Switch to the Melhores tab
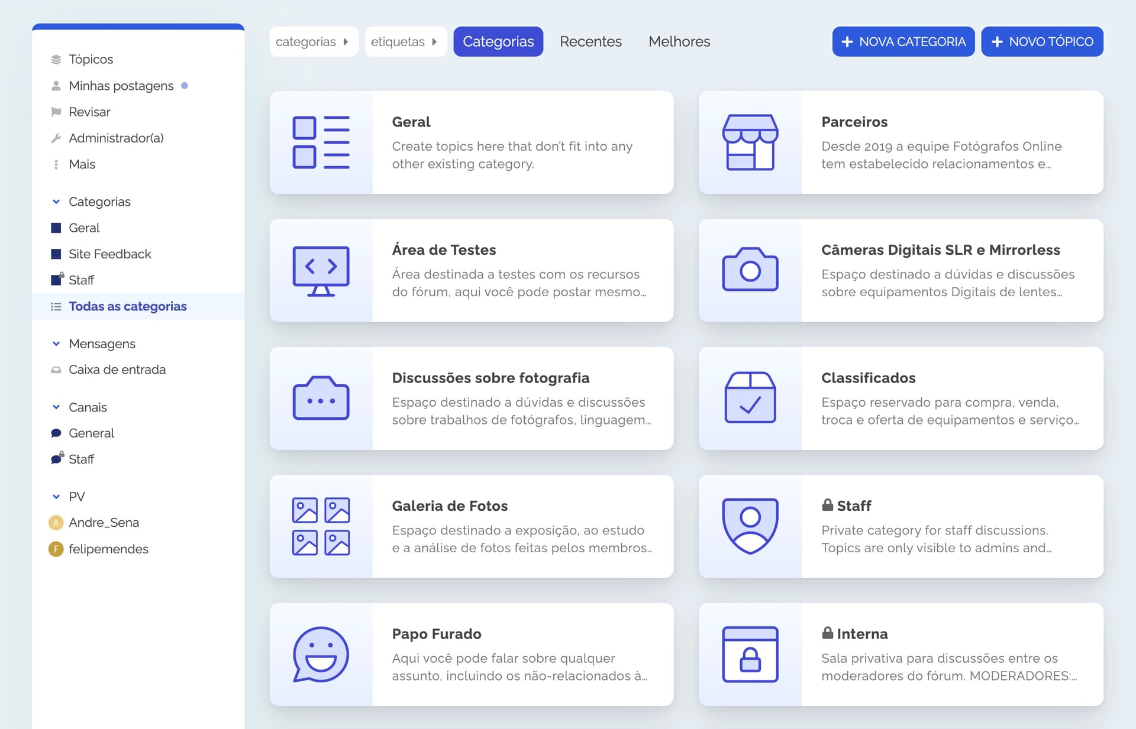This screenshot has height=729, width=1136. point(679,41)
